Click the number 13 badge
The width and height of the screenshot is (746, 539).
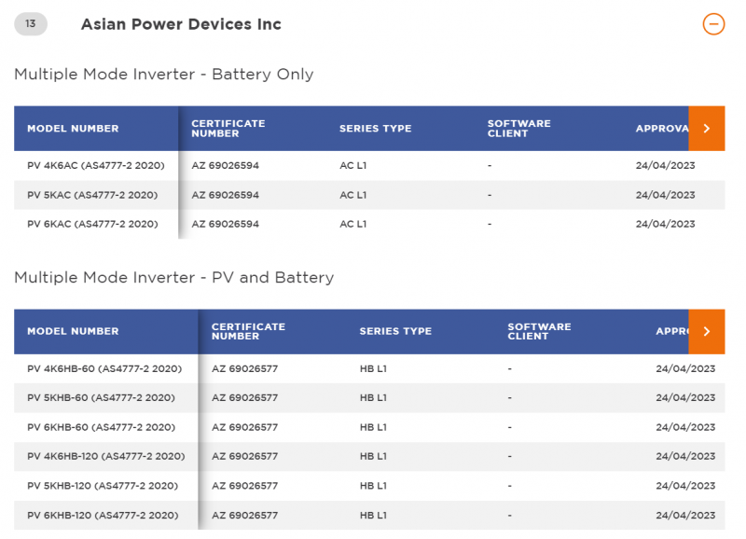click(x=31, y=24)
